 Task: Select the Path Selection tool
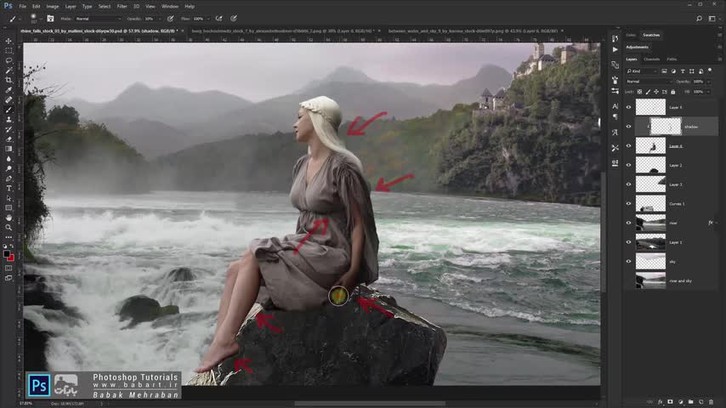click(9, 198)
